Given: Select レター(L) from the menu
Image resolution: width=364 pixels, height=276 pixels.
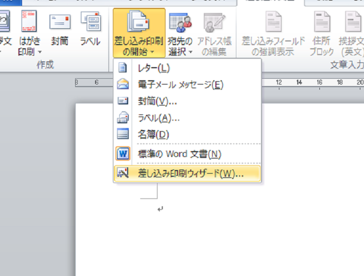Looking at the screenshot, I should pyautogui.click(x=187, y=68).
